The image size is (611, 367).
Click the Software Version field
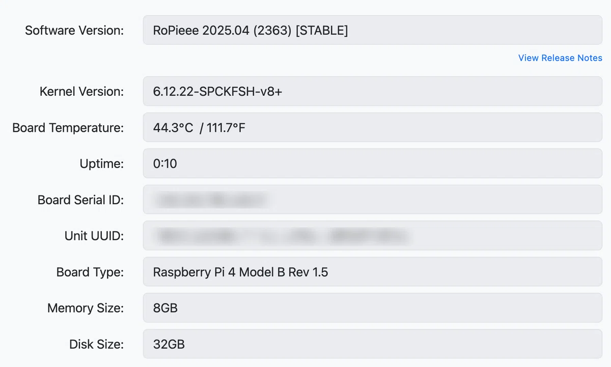coord(373,30)
